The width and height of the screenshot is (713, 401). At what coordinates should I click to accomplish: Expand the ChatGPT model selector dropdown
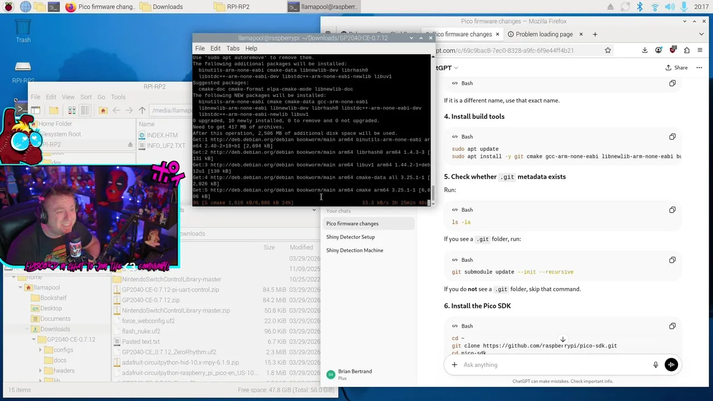pos(447,68)
